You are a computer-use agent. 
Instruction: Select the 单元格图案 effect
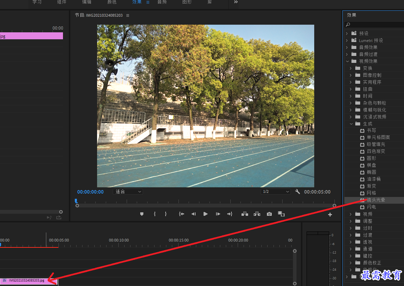coord(378,138)
